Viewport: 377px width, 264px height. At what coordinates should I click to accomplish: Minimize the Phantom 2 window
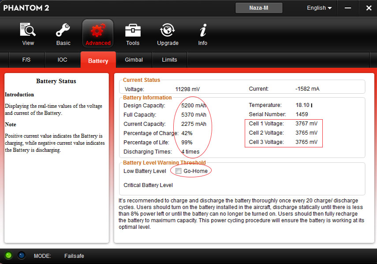(347, 8)
